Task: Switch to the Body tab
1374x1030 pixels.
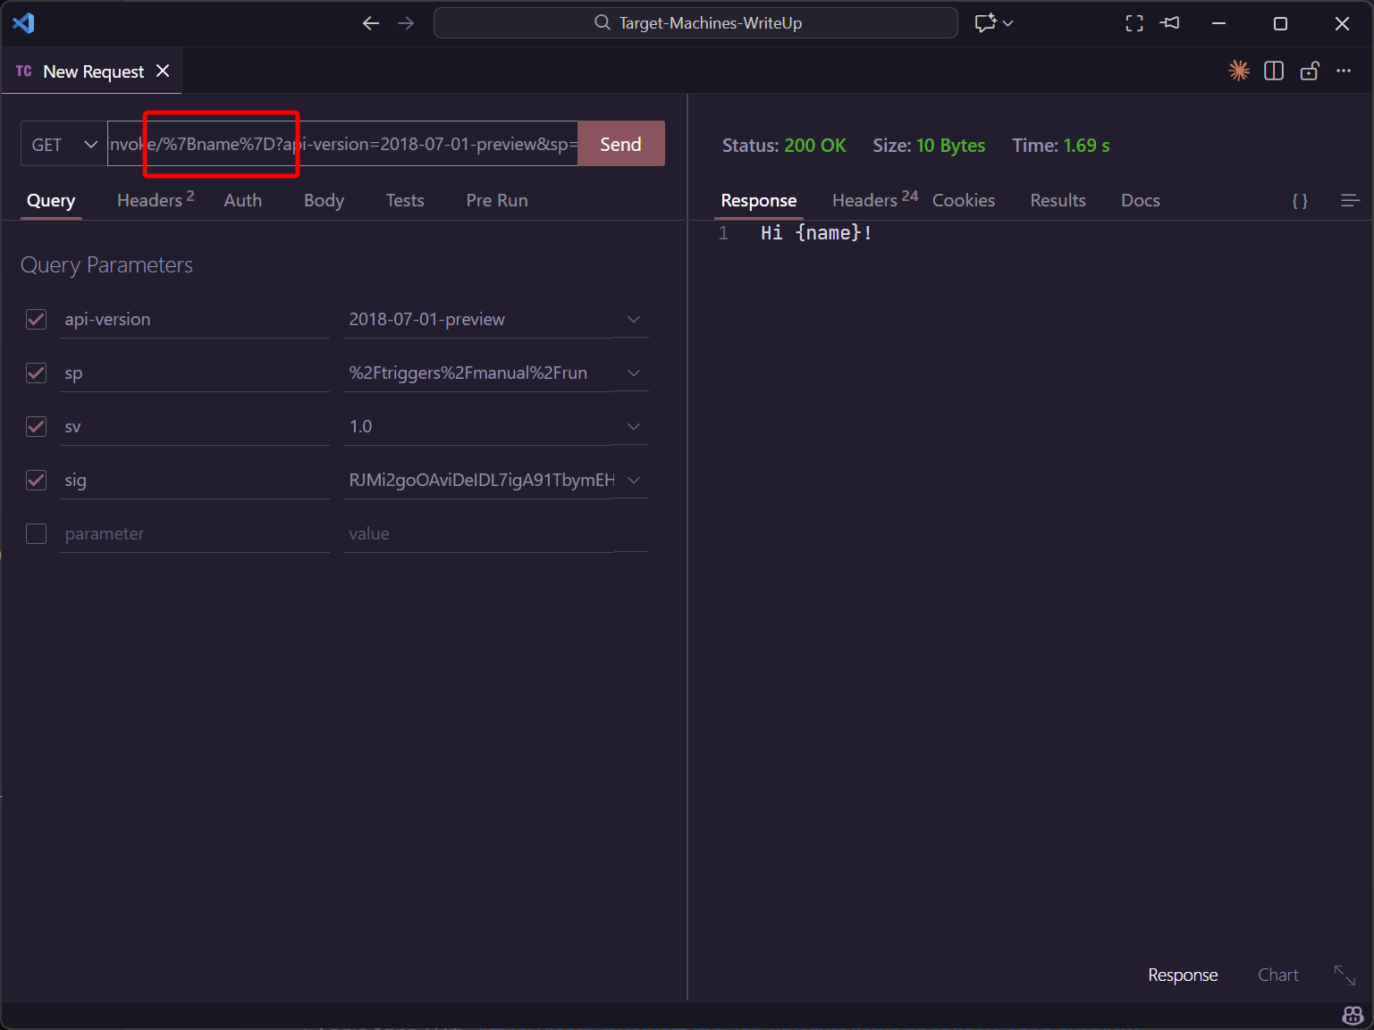Action: click(x=324, y=201)
